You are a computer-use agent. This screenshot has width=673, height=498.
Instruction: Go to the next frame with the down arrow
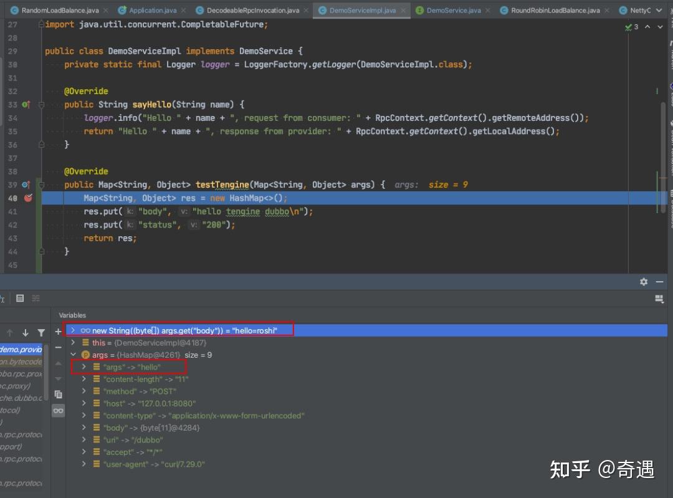coord(26,333)
